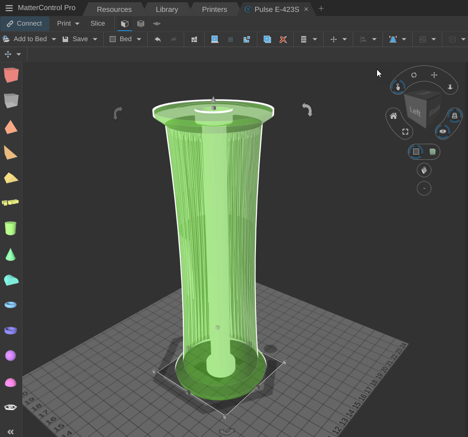Switch to 3D model view
The image size is (468, 437).
(x=125, y=24)
